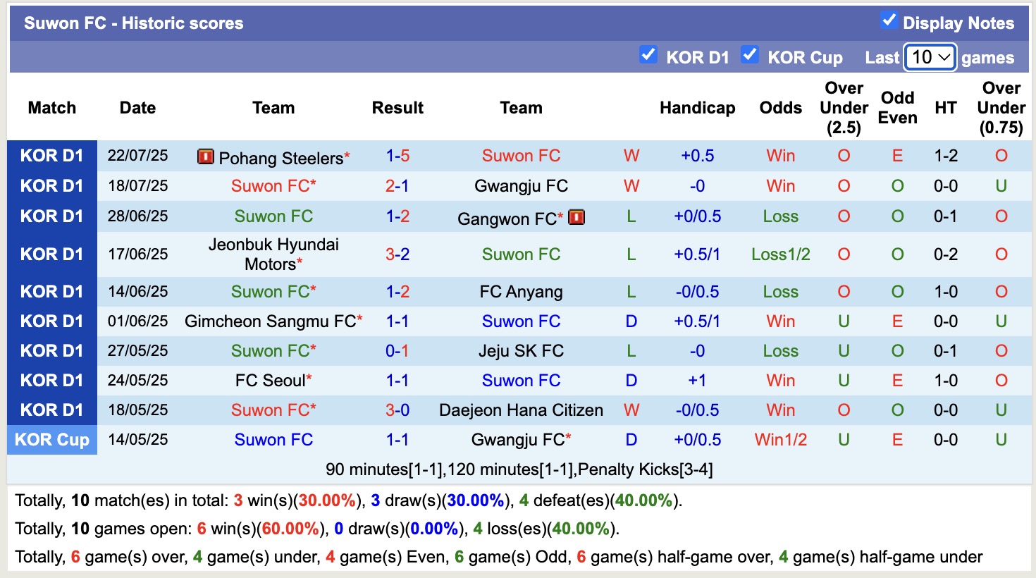1036x578 pixels.
Task: Click the Suwon FC - Historic scores header
Action: (131, 22)
